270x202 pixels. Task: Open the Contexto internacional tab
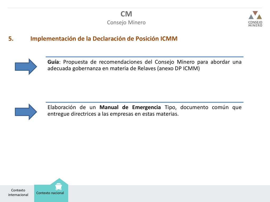tap(18, 193)
